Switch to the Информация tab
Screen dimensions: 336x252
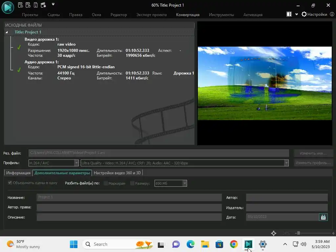[18, 173]
